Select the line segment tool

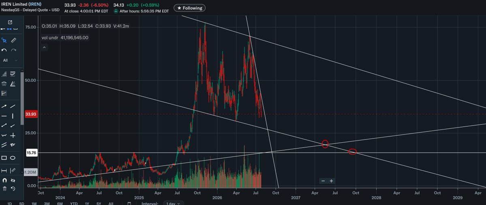click(x=4, y=126)
